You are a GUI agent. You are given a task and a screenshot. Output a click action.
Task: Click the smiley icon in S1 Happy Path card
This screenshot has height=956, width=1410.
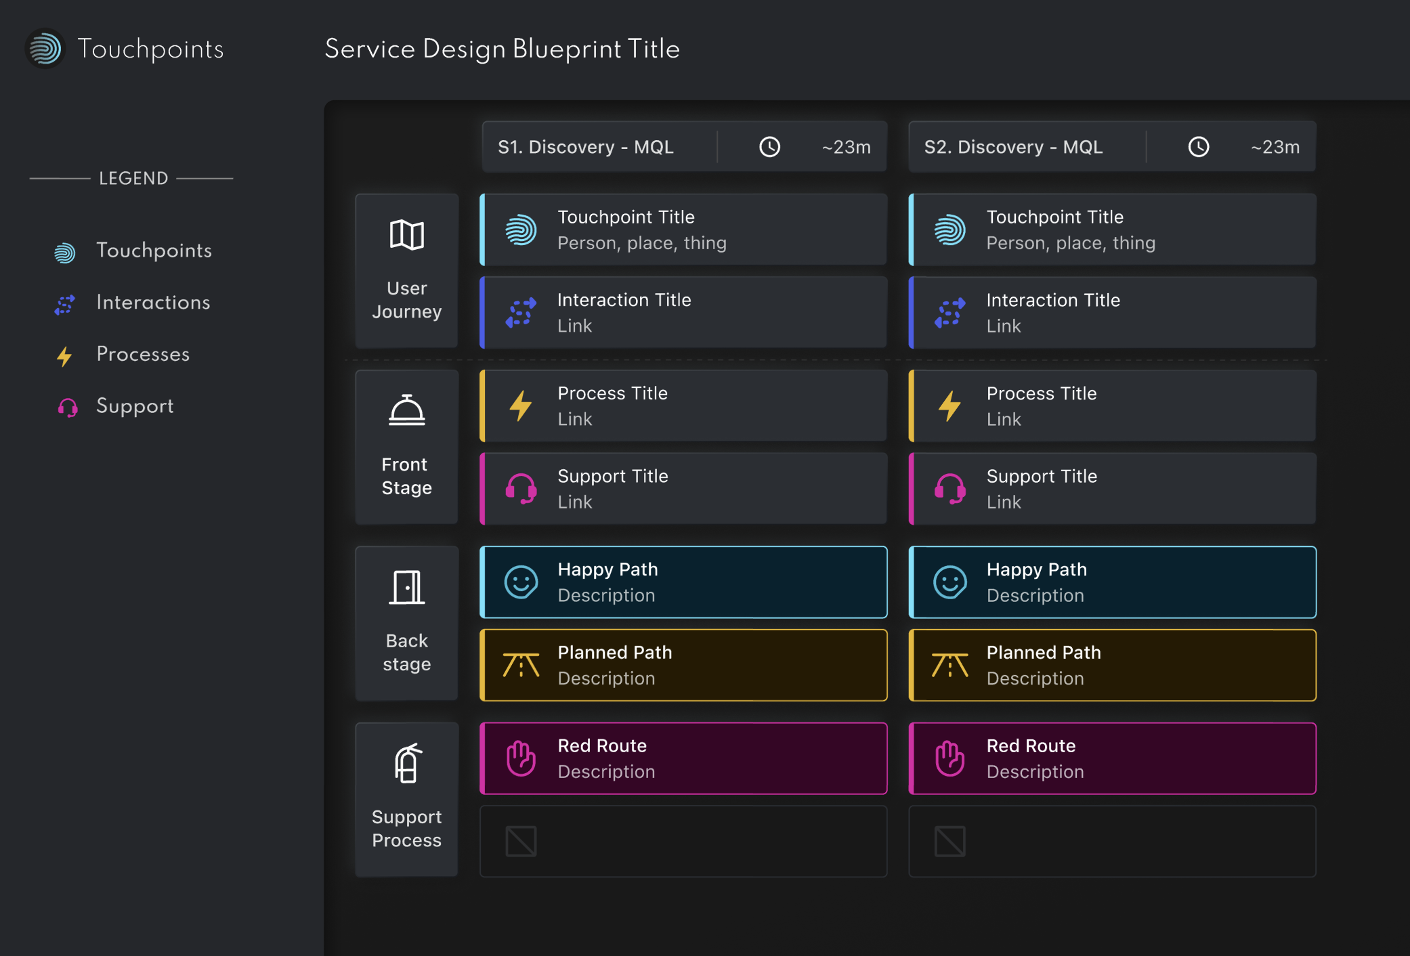(521, 582)
